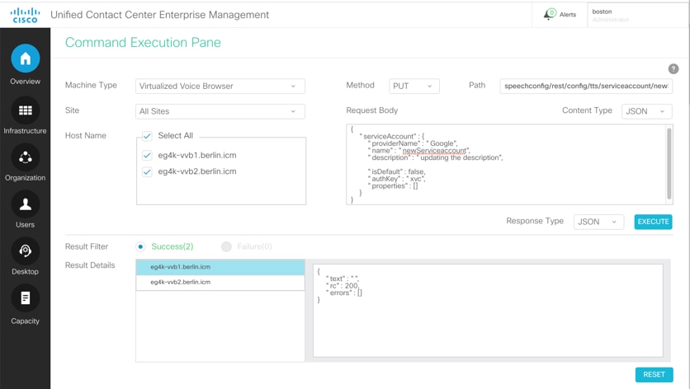Click into the Path input field
Screen dimensions: 690x389
586,87
